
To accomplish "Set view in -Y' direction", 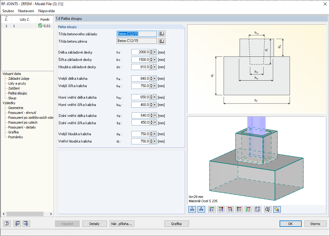I will [x=239, y=210].
